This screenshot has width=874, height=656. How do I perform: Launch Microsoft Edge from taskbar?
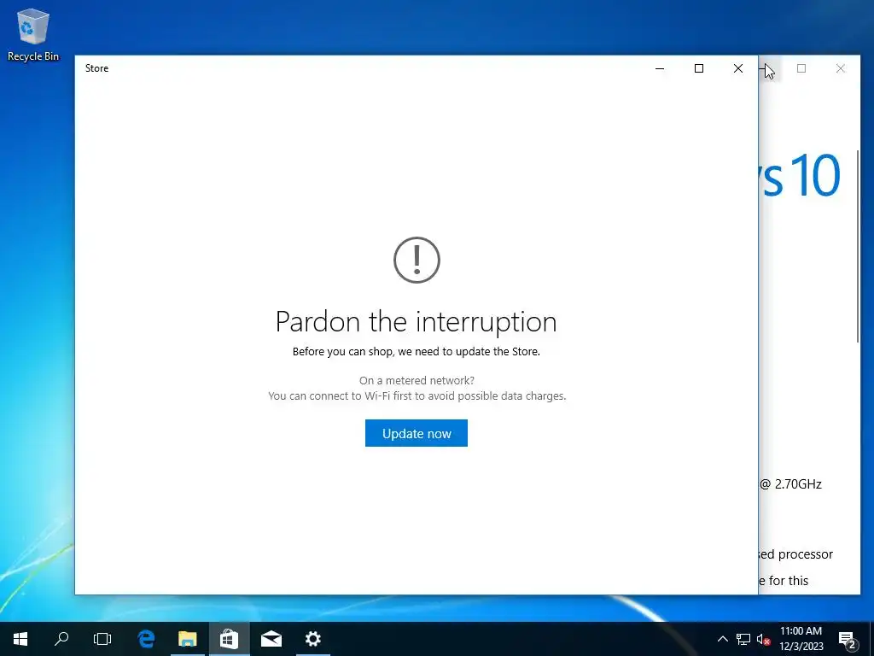(146, 639)
